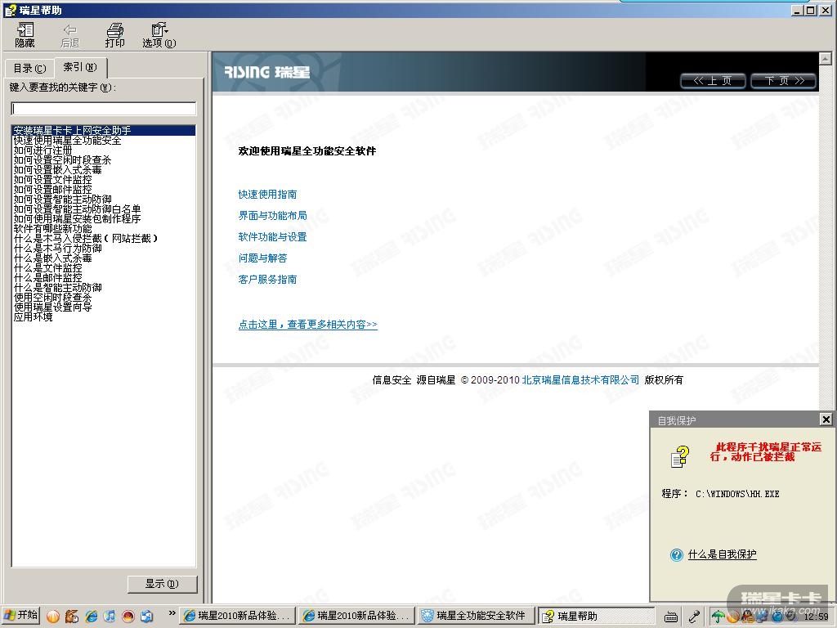Click the blue help icon in 自我保护 popup
Screen dimensions: 837x628
coord(676,555)
